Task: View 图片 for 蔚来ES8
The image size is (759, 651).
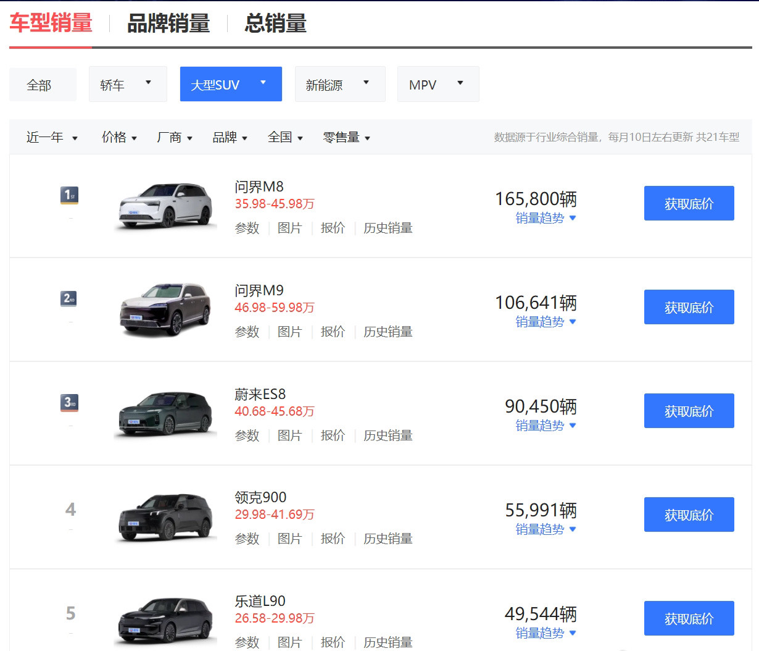Action: coord(290,435)
